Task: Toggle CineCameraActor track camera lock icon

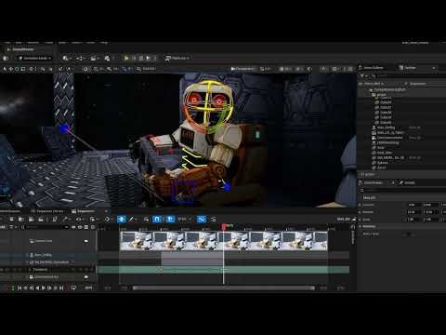Action: (86, 276)
